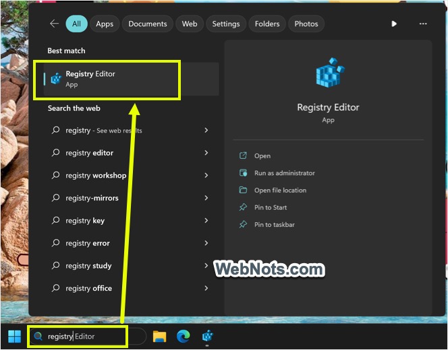Viewport: 448px width, 350px height.
Task: Open Registry Editor best match result
Action: click(x=131, y=79)
